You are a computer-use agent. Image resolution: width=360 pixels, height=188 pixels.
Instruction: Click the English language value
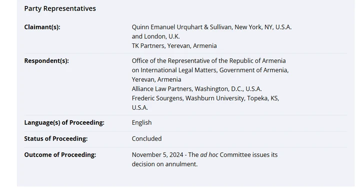[141, 123]
